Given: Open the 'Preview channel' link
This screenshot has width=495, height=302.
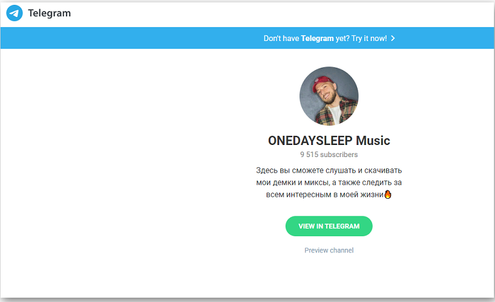Looking at the screenshot, I should [x=329, y=250].
